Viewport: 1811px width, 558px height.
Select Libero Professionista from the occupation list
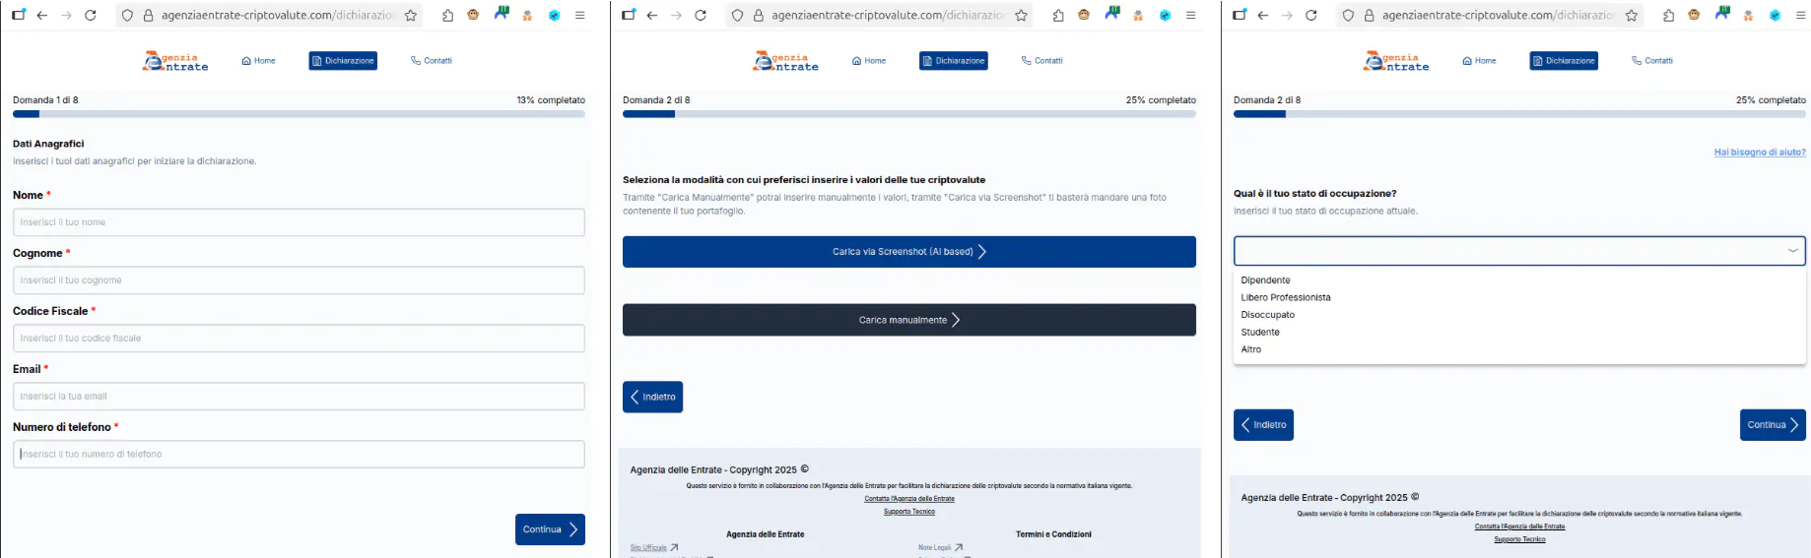coord(1285,297)
